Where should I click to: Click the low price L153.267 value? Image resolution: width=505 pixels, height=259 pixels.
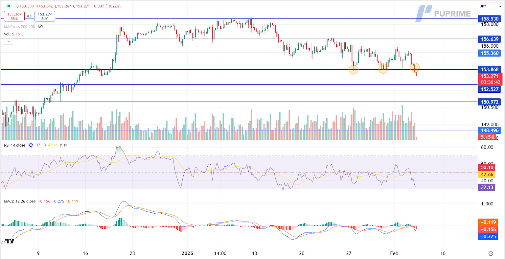point(63,6)
